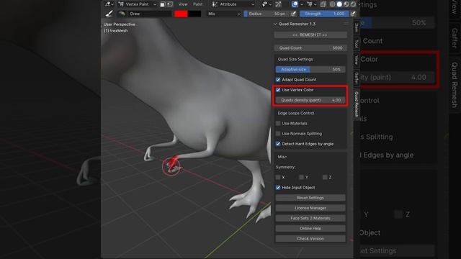Click the Strength slider

324,14
